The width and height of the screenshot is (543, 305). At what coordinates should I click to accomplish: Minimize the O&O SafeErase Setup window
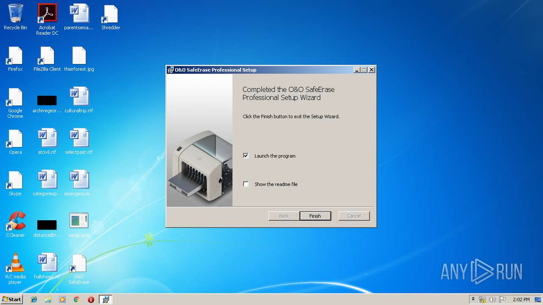pos(357,70)
